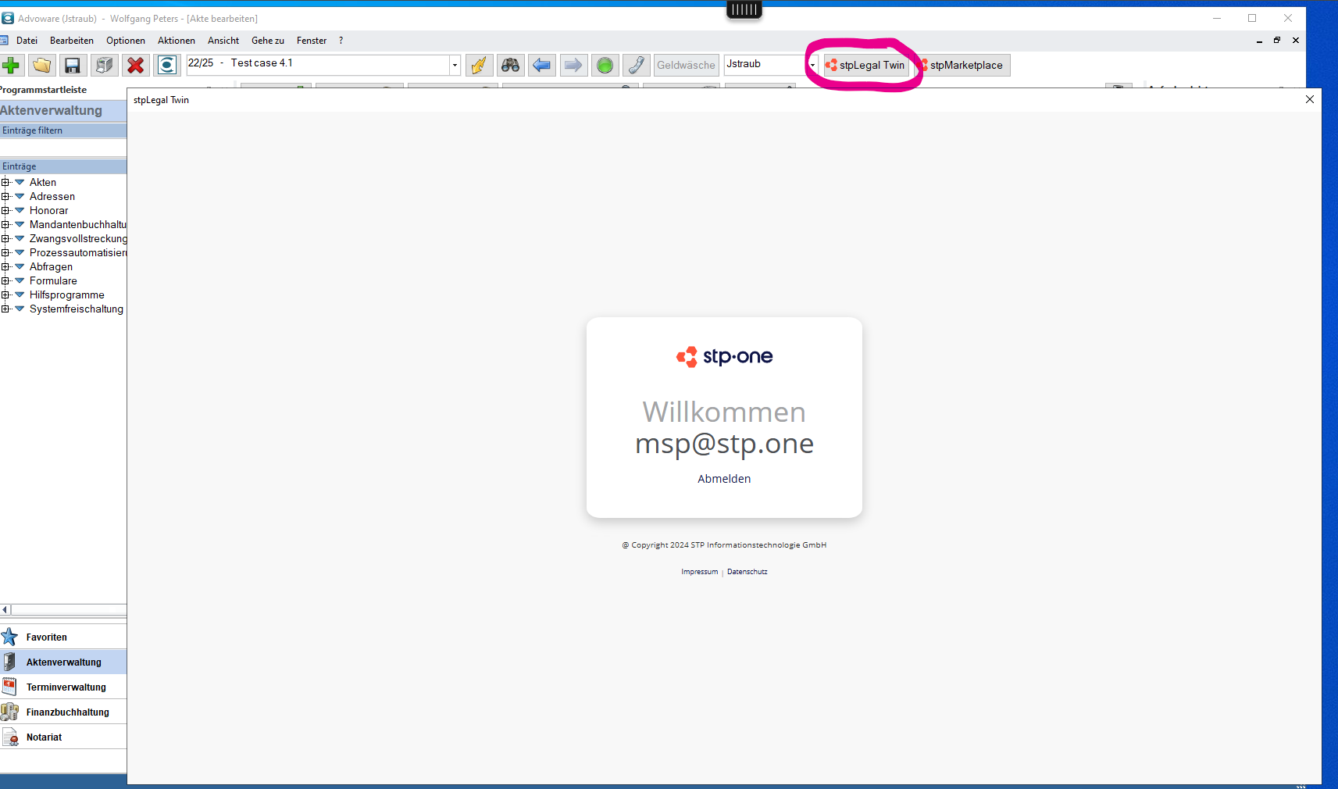This screenshot has width=1338, height=789.
Task: Open the Optionen menu
Action: click(x=126, y=41)
